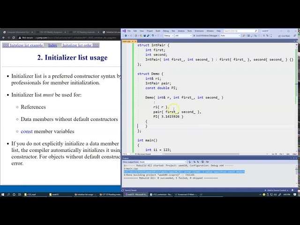Open the Edit menu in Visual Studio
Screen dimensions: 300x225
135,31
